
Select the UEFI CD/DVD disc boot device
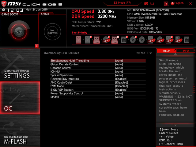(133, 40)
